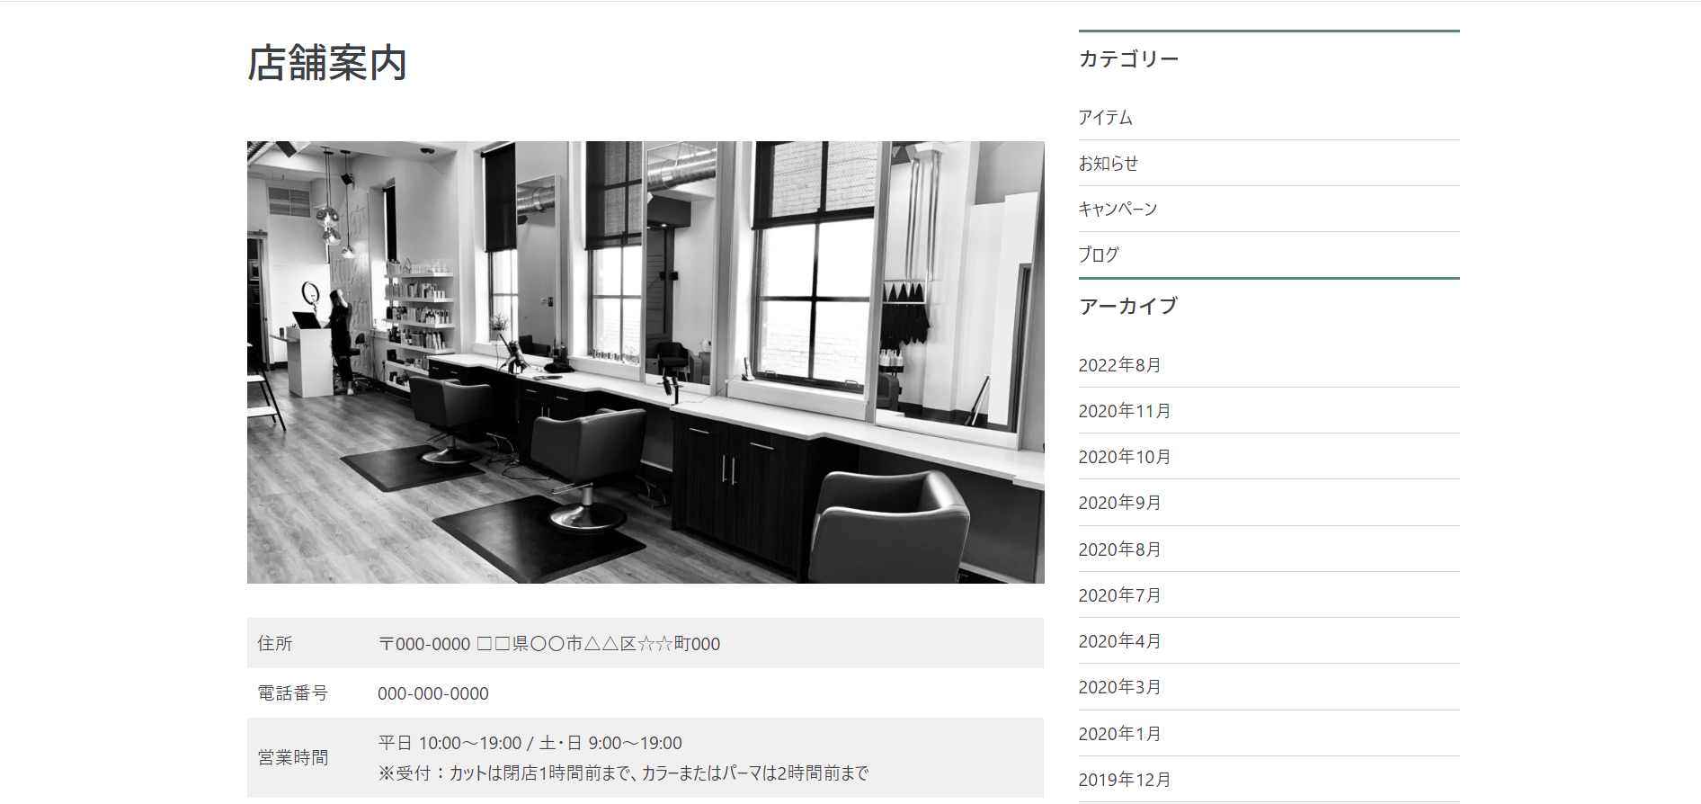This screenshot has width=1701, height=804.
Task: Open the 2020年3月 archive link
Action: click(1119, 687)
